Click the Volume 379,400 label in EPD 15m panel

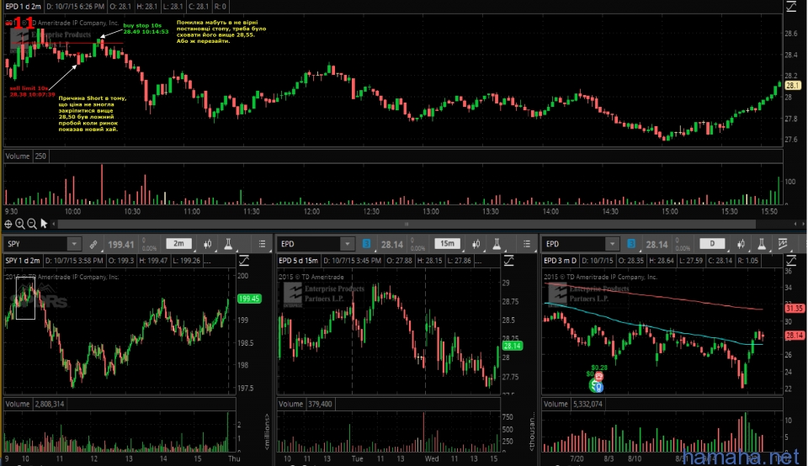click(x=305, y=405)
